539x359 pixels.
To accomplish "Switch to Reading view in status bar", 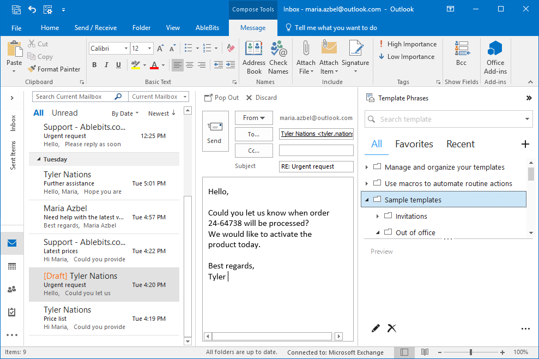I will pyautogui.click(x=425, y=352).
